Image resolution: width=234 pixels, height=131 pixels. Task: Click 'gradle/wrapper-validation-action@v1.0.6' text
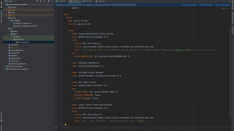100,76
